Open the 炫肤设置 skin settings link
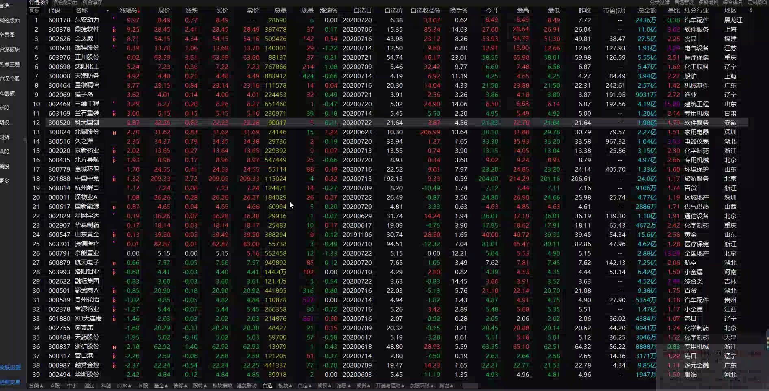This screenshot has height=391, width=769. 10,367
